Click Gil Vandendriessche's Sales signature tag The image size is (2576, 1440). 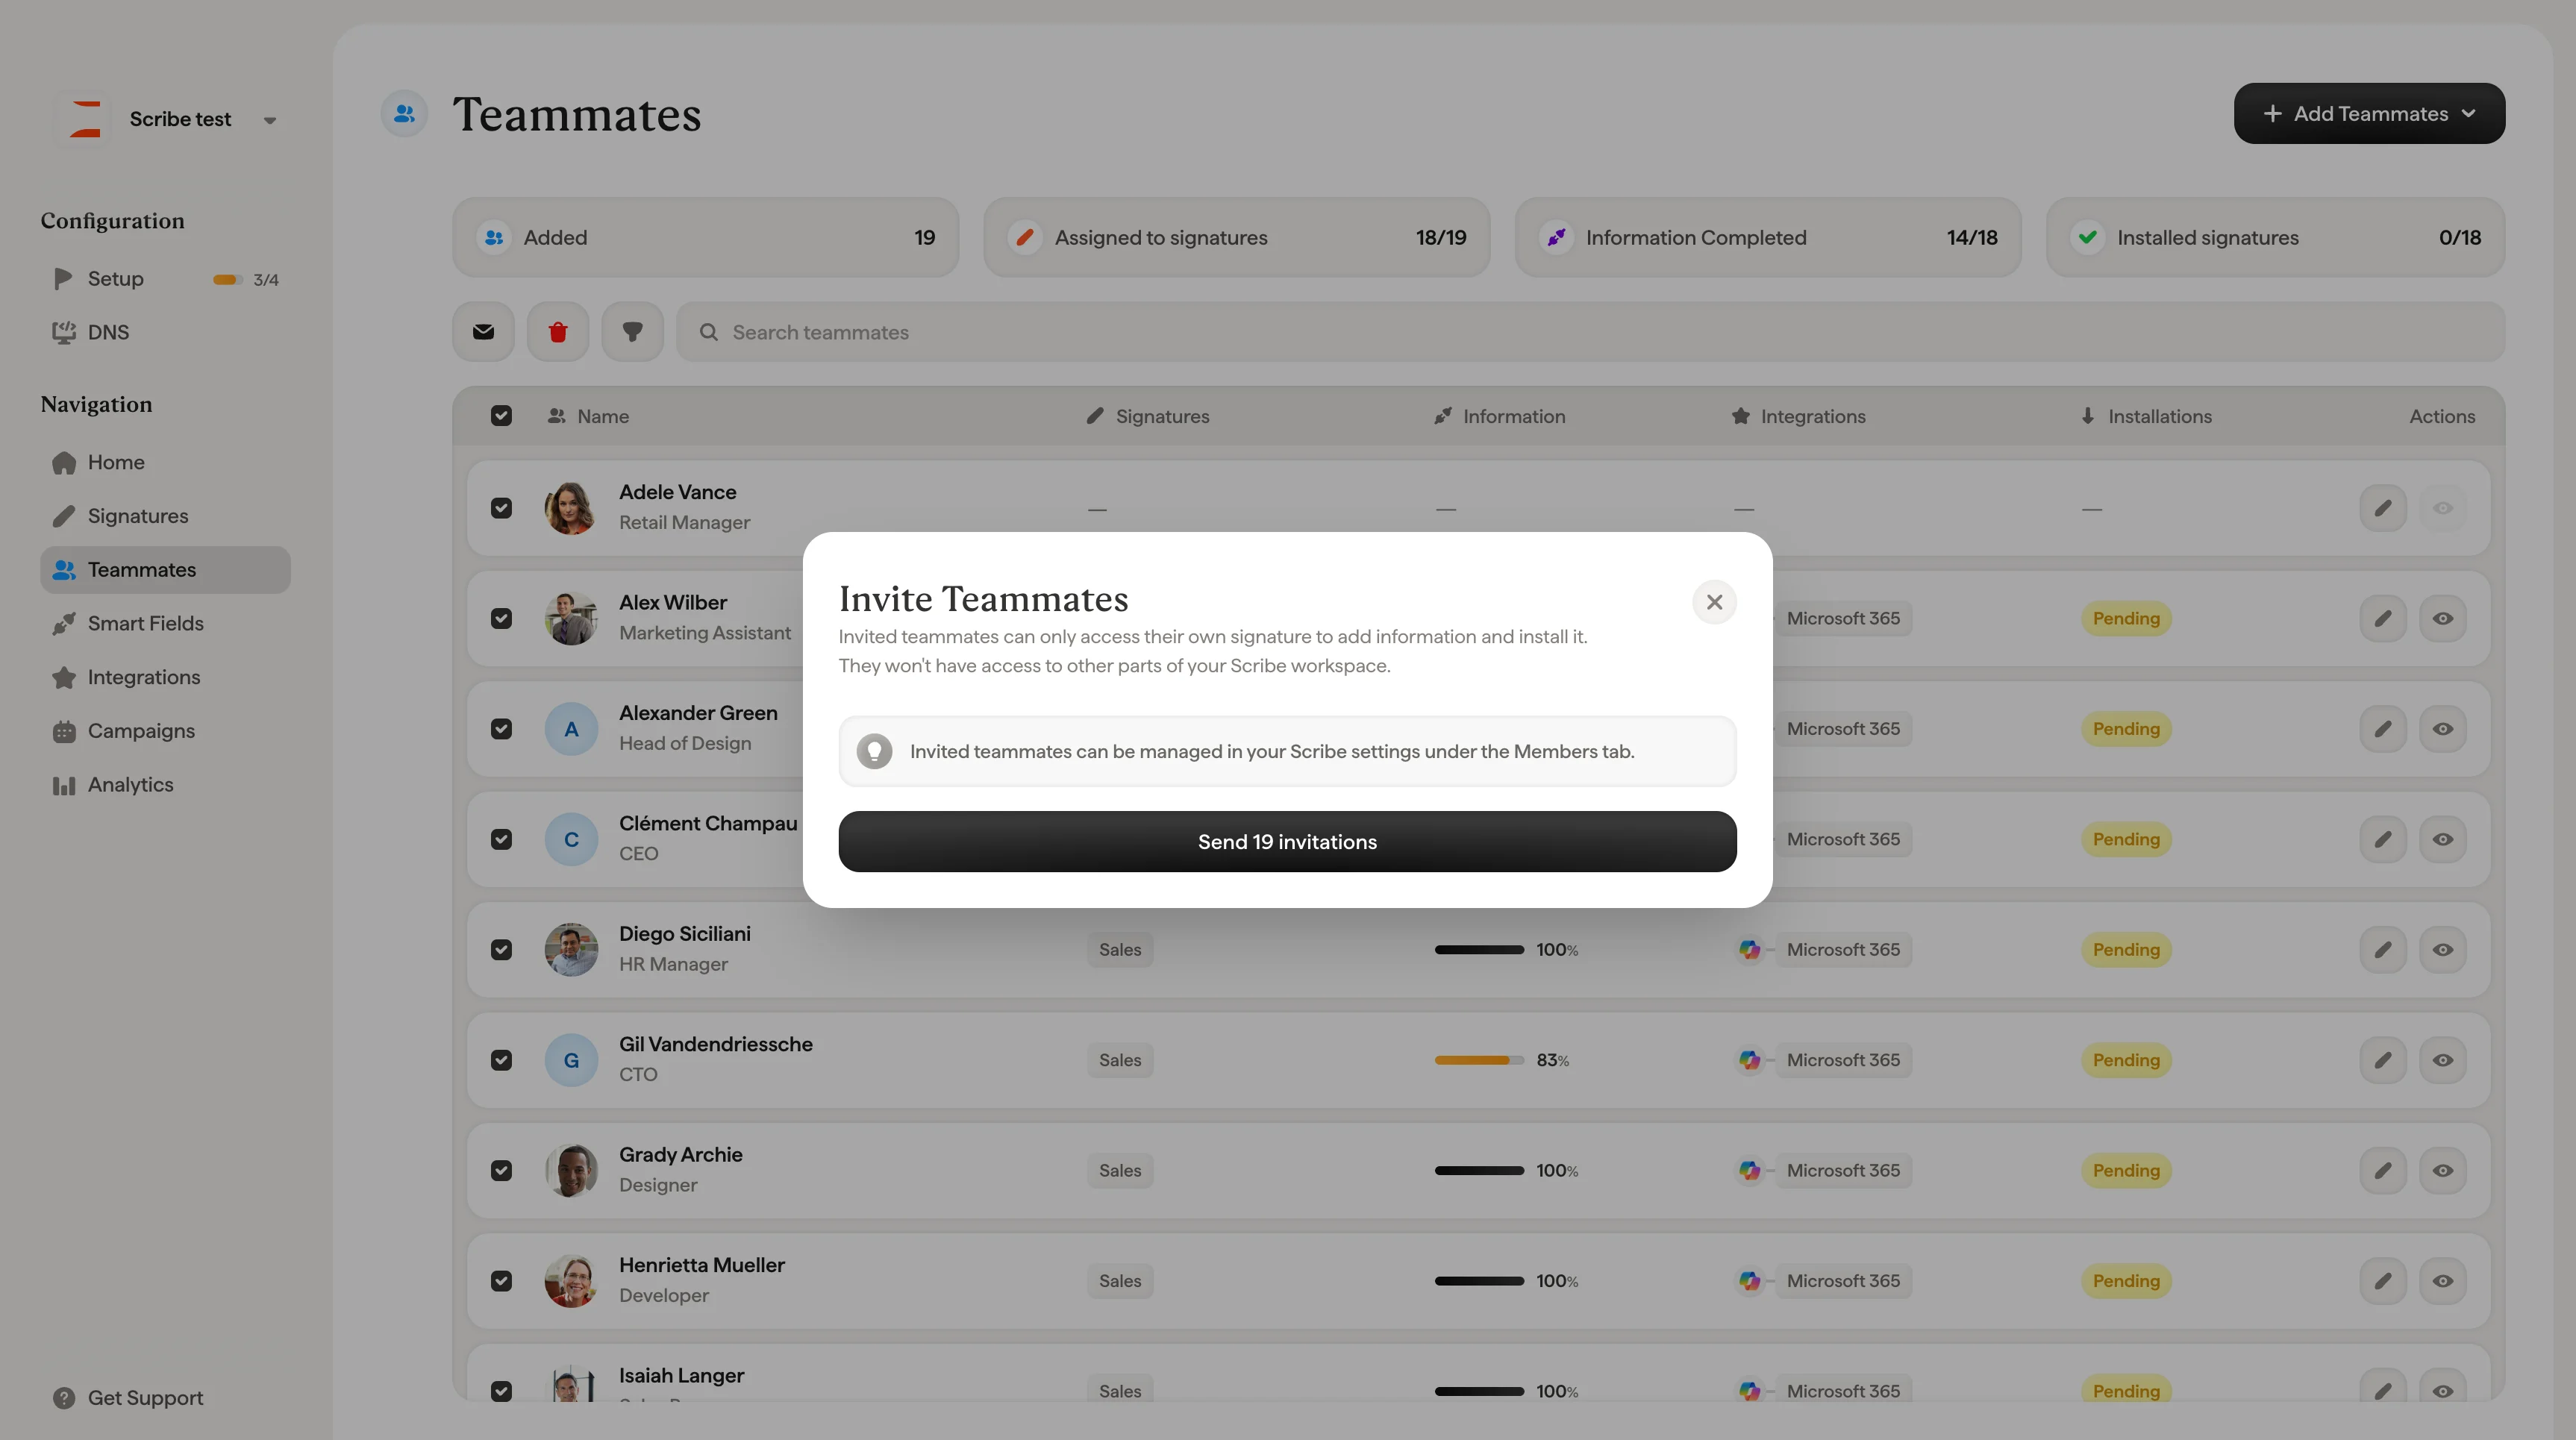tap(1120, 1060)
